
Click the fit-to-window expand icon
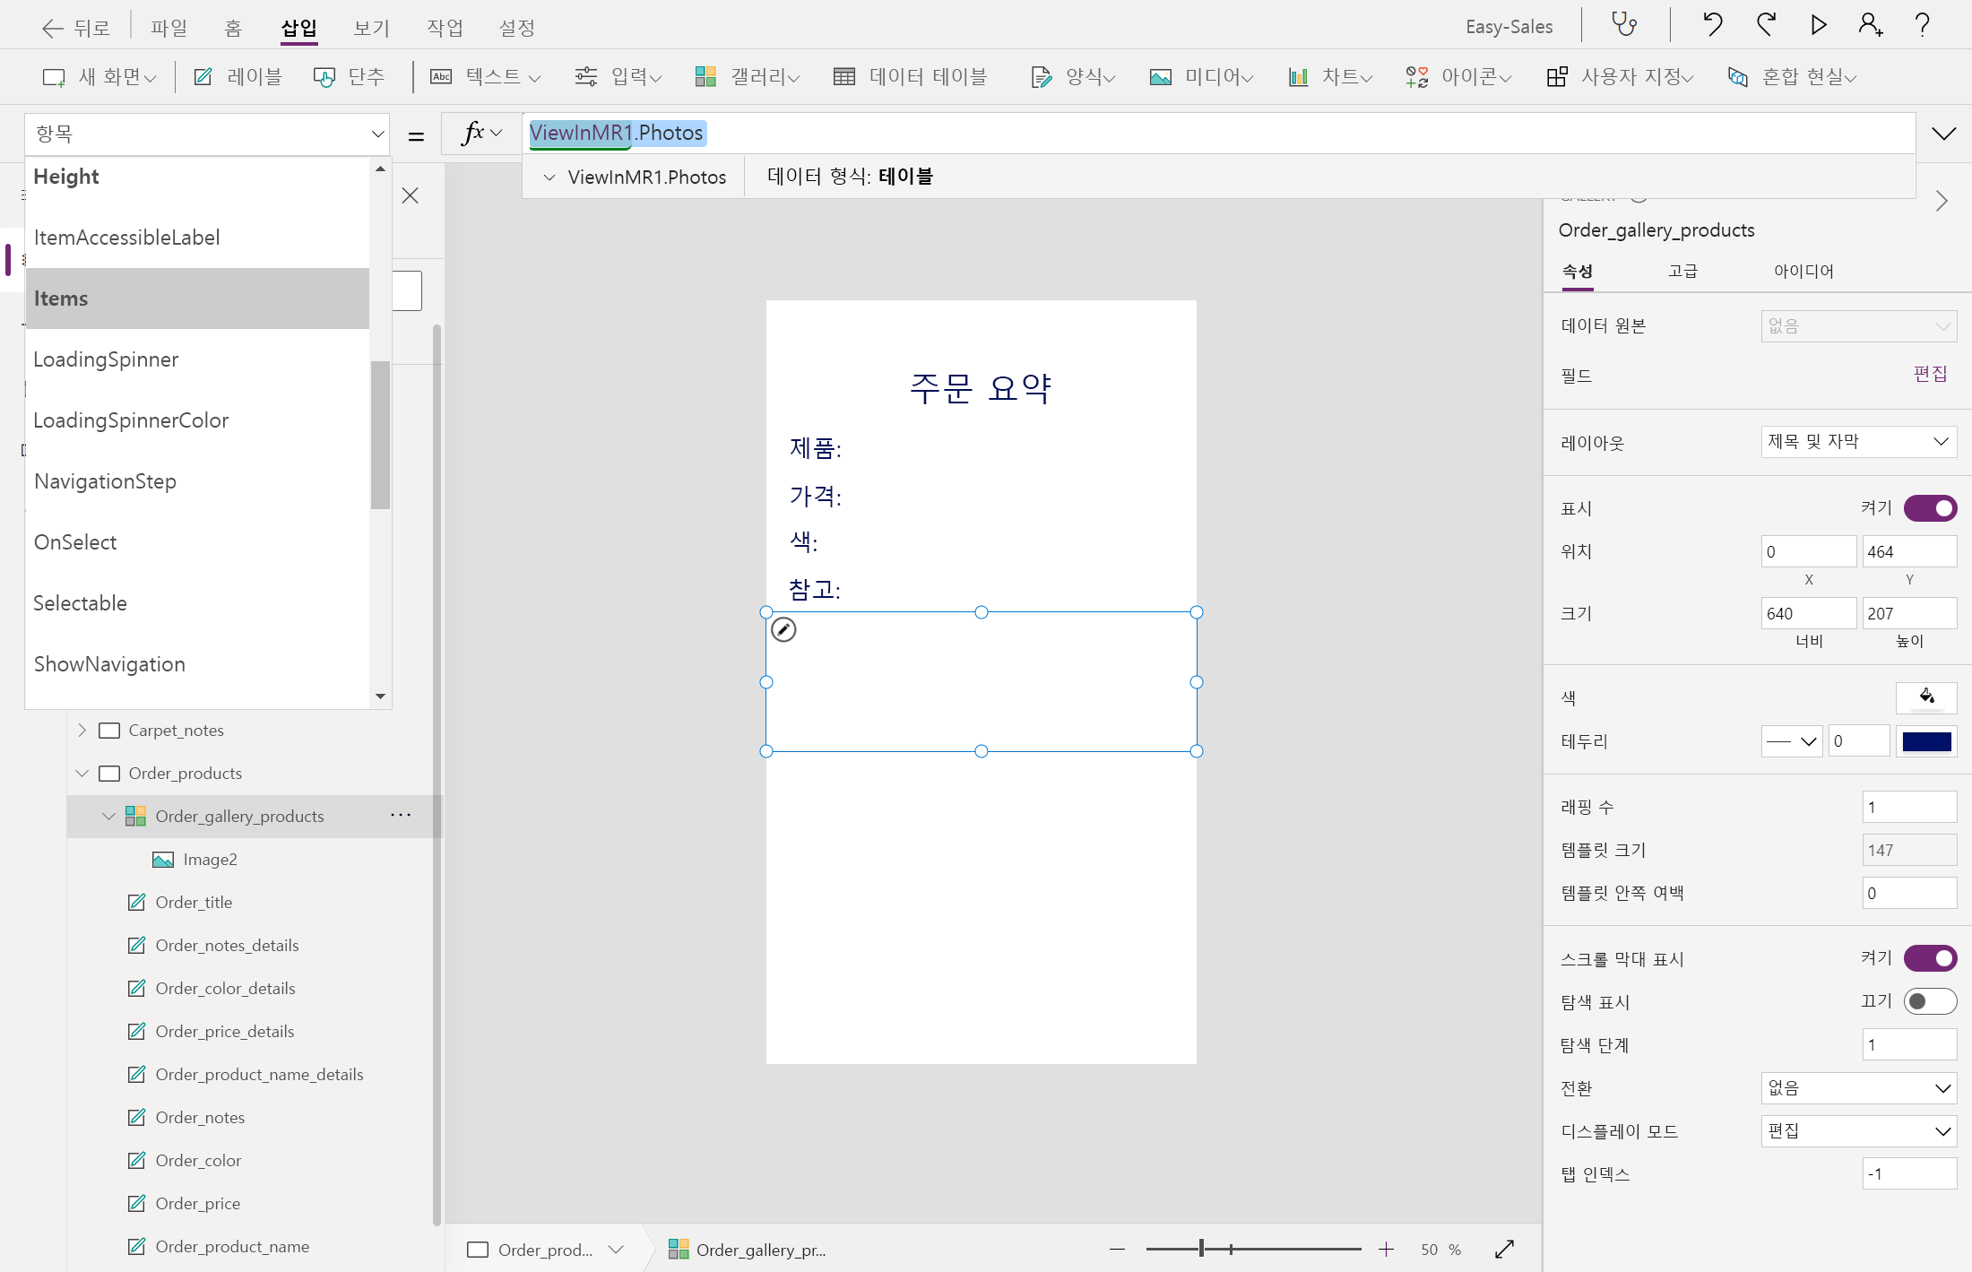tap(1505, 1249)
